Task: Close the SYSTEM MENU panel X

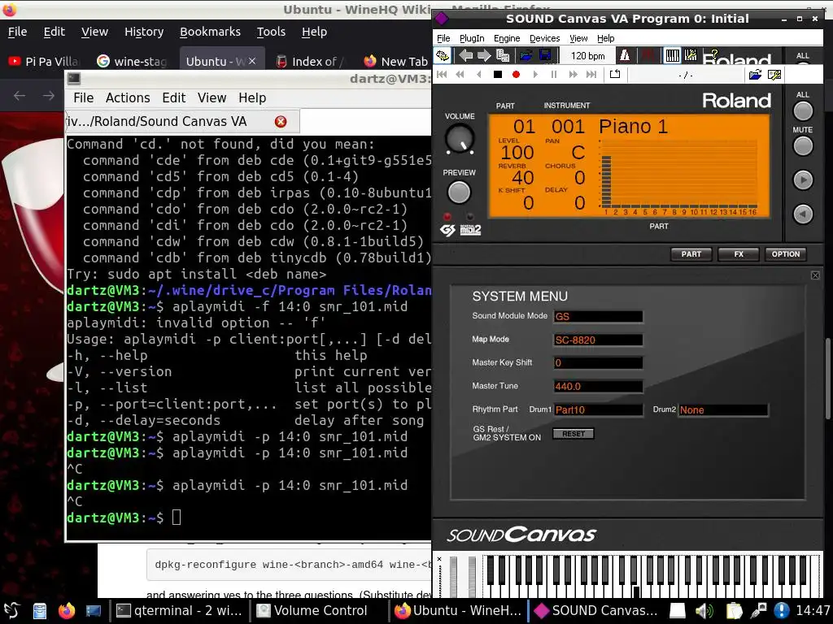Action: [x=815, y=275]
